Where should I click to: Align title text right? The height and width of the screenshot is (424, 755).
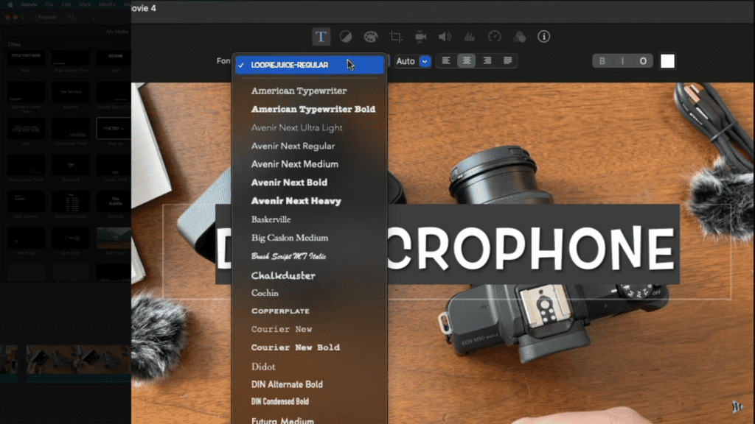pyautogui.click(x=487, y=60)
